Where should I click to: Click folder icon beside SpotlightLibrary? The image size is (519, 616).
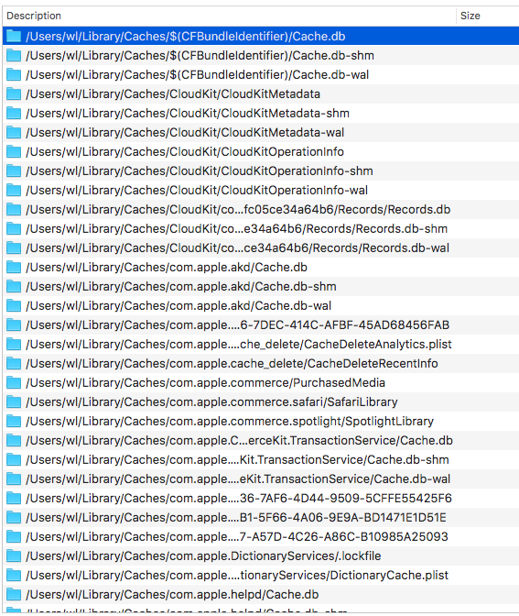[x=14, y=421]
